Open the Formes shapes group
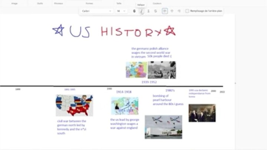 click(x=89, y=3)
